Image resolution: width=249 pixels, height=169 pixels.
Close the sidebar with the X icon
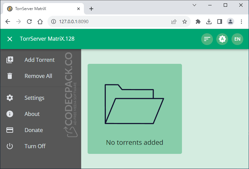pos(10,39)
